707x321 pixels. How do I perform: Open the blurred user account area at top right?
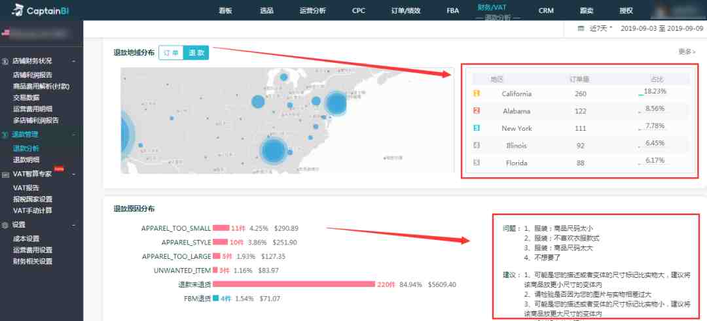tap(678, 10)
